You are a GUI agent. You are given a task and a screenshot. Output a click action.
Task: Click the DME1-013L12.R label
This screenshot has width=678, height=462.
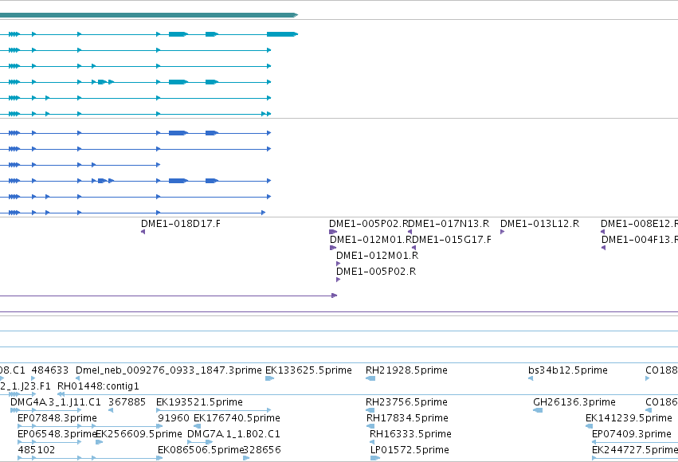[x=539, y=224]
